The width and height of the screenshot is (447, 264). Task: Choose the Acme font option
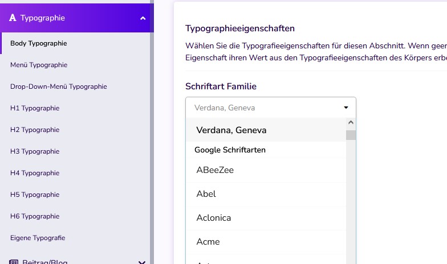266,242
